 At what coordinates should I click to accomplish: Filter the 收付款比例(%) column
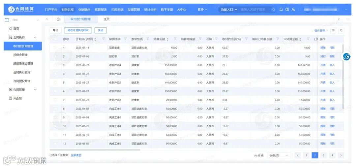[246, 39]
